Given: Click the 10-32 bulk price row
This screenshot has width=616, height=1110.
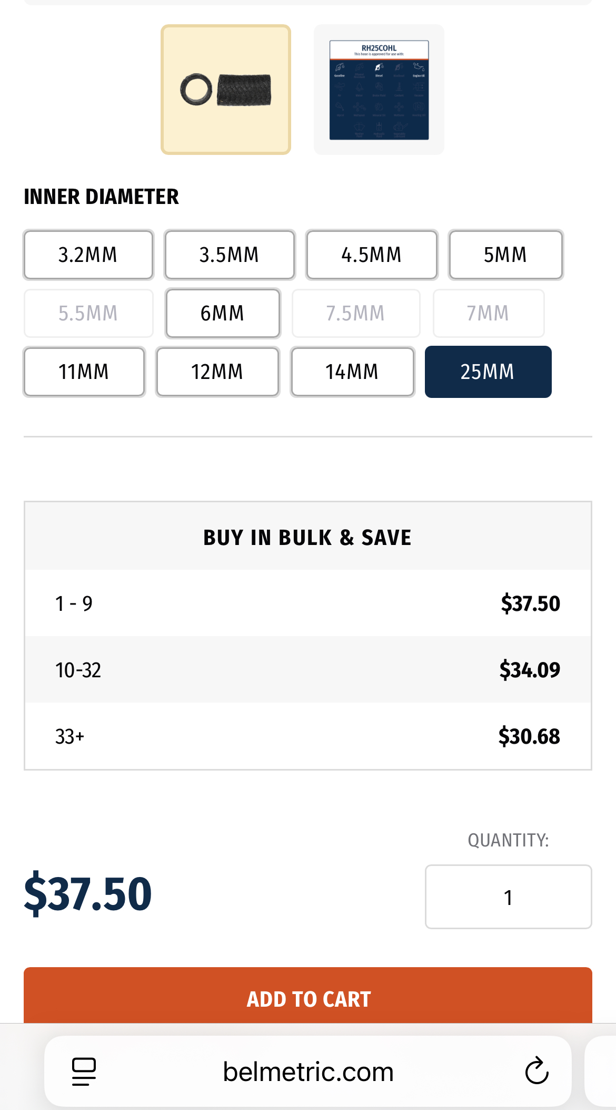Looking at the screenshot, I should pyautogui.click(x=308, y=670).
